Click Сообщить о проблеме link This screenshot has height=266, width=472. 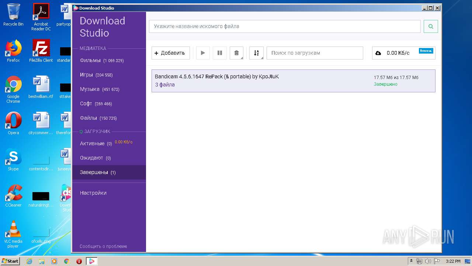pos(103,246)
